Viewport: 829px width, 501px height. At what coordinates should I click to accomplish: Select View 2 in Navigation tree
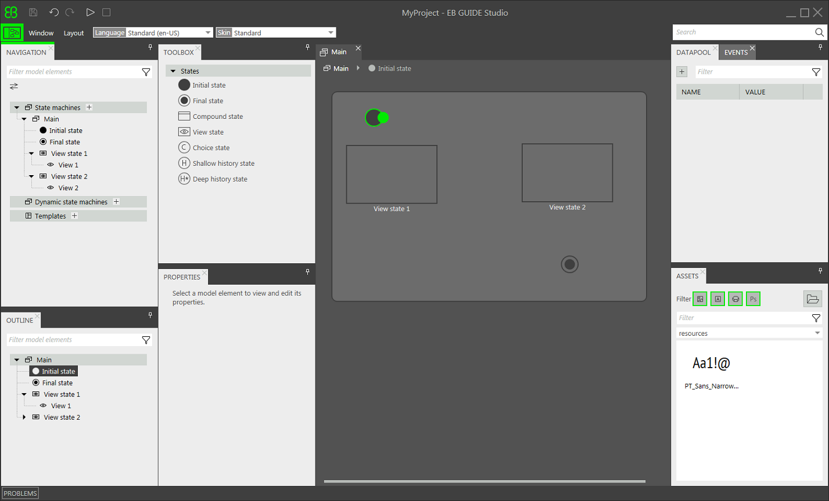click(x=63, y=188)
